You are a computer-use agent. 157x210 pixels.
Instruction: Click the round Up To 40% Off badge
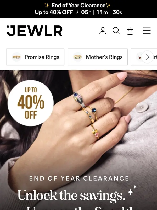pyautogui.click(x=31, y=103)
